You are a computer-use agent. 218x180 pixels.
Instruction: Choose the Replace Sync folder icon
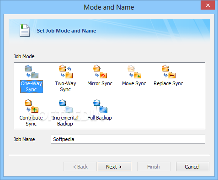pos(169,71)
